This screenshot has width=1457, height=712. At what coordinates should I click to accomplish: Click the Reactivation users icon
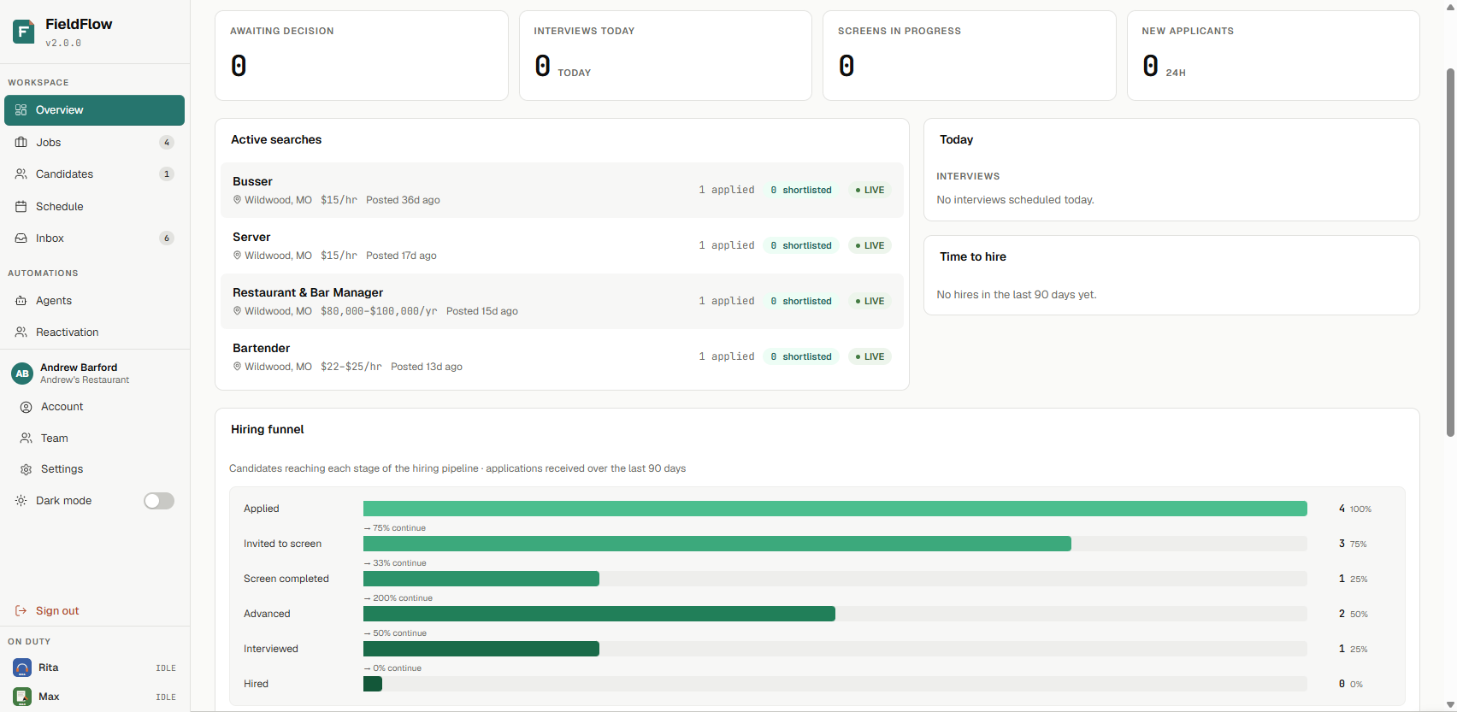point(21,332)
